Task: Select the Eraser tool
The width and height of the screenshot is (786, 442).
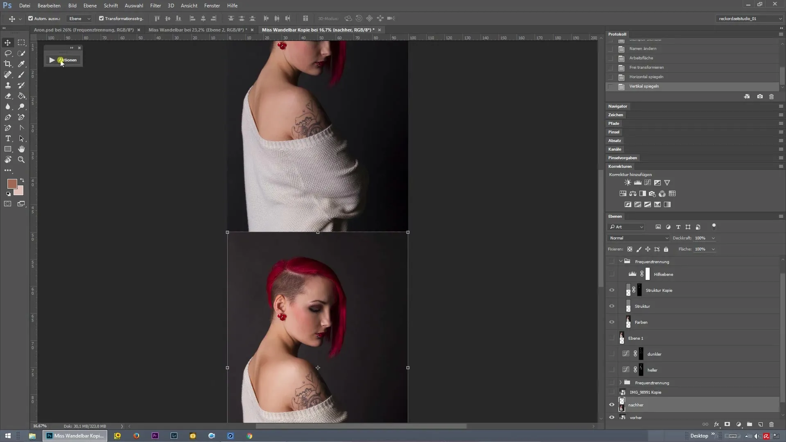Action: point(8,96)
